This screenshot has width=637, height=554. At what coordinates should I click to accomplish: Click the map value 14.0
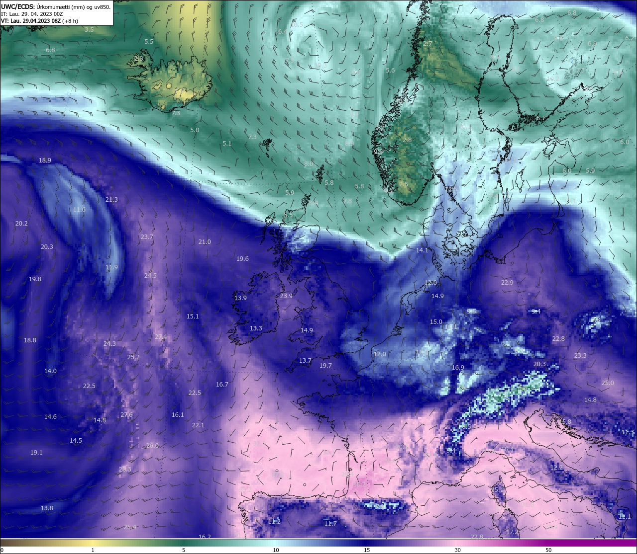[x=50, y=371]
